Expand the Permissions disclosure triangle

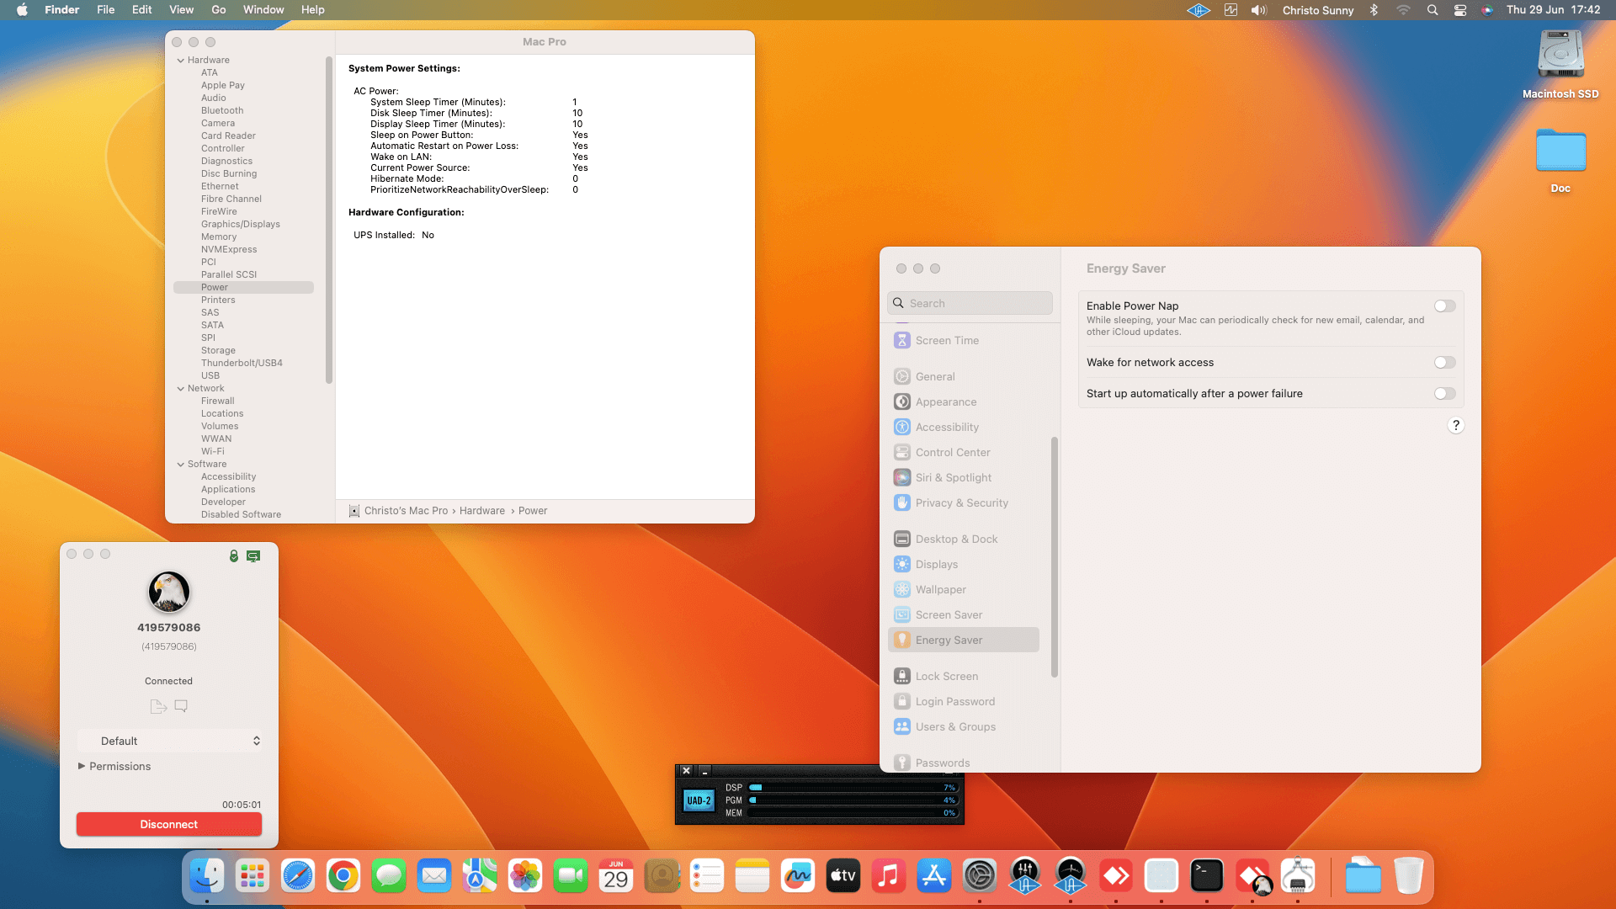point(82,766)
